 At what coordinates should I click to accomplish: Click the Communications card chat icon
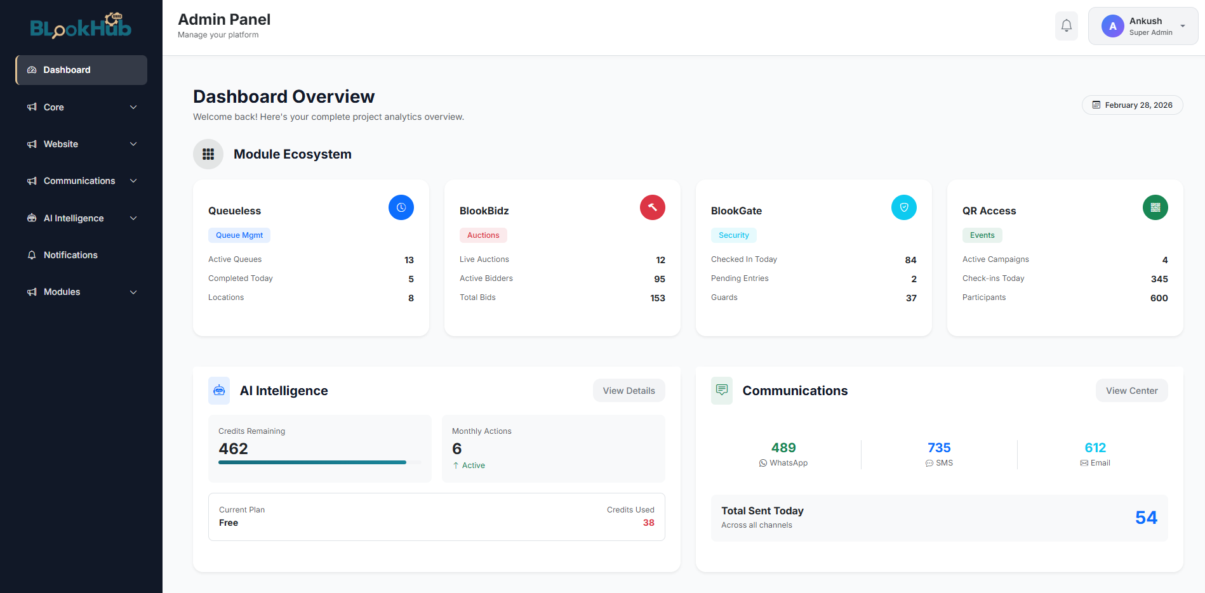(722, 391)
